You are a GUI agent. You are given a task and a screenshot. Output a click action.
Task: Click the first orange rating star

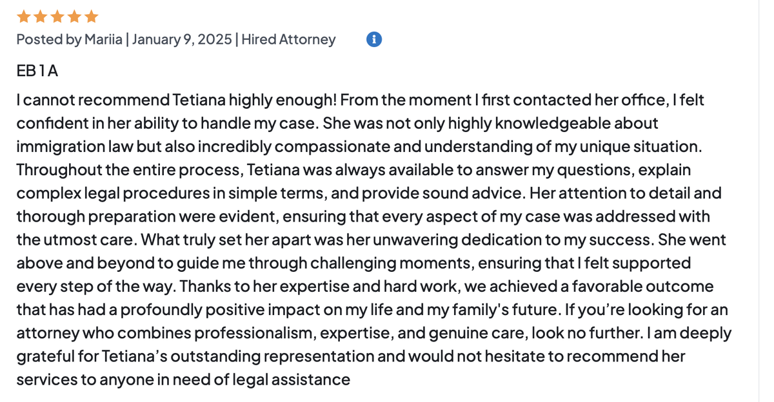[x=23, y=15]
